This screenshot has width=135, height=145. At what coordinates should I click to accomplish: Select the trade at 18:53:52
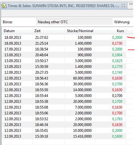pyautogui.click(x=64, y=119)
